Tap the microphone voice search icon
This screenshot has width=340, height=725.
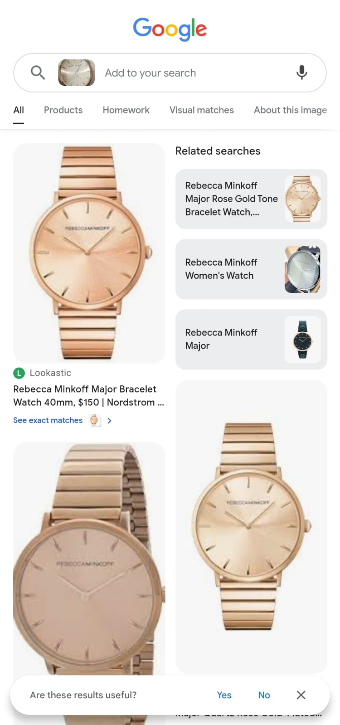click(x=301, y=73)
